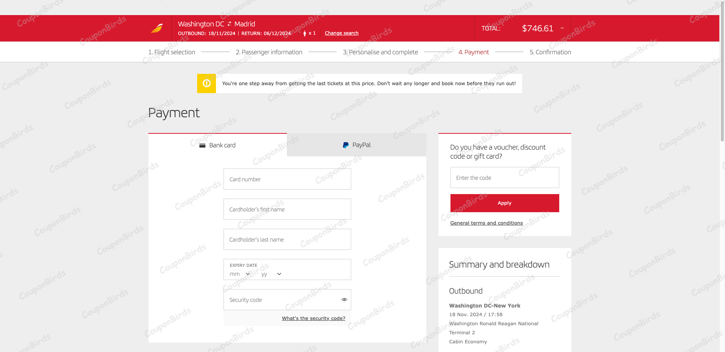Image resolution: width=725 pixels, height=352 pixels.
Task: Click the OUTBOUND: 18/11/2024 date text
Action: (x=207, y=34)
